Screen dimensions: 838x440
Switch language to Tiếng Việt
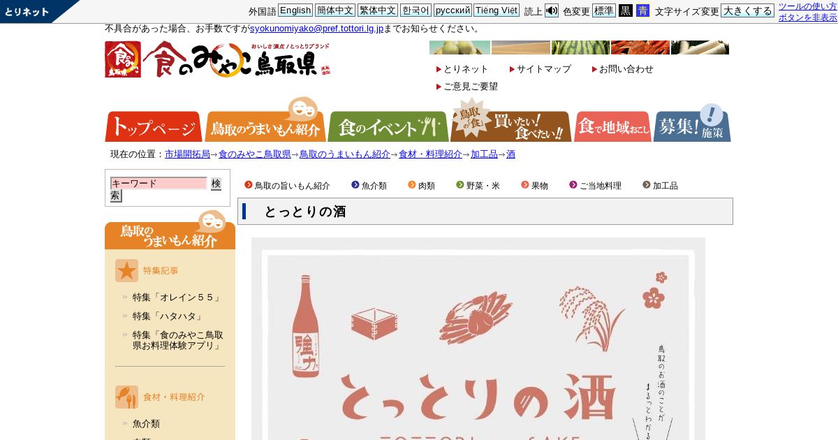497,10
